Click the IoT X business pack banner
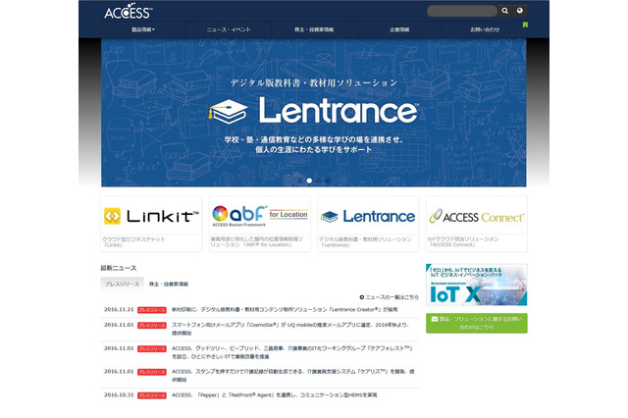This screenshot has height=418, width=628. [477, 285]
